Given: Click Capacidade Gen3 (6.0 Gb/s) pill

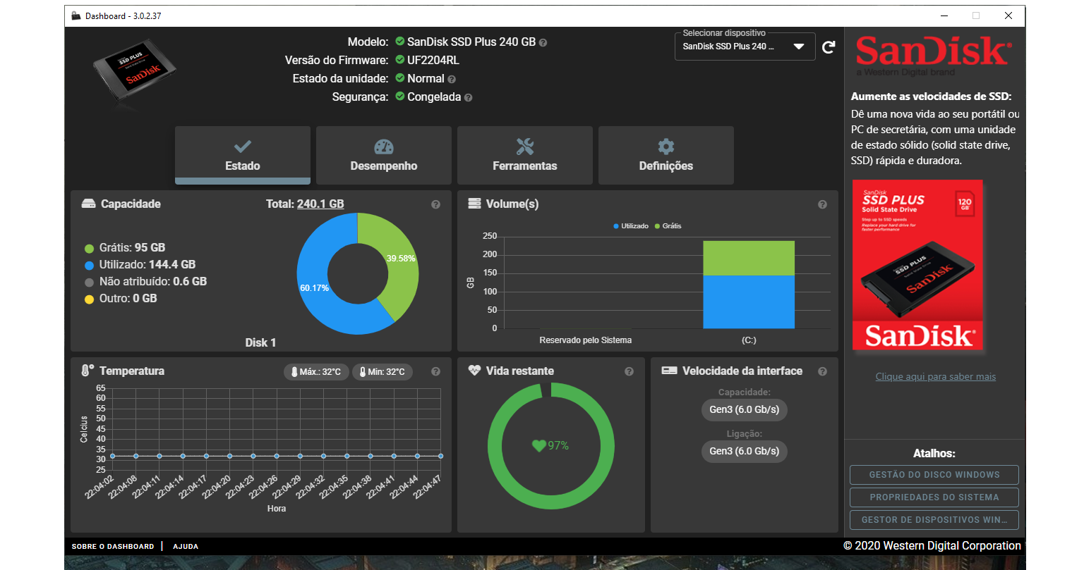Looking at the screenshot, I should pyautogui.click(x=745, y=410).
